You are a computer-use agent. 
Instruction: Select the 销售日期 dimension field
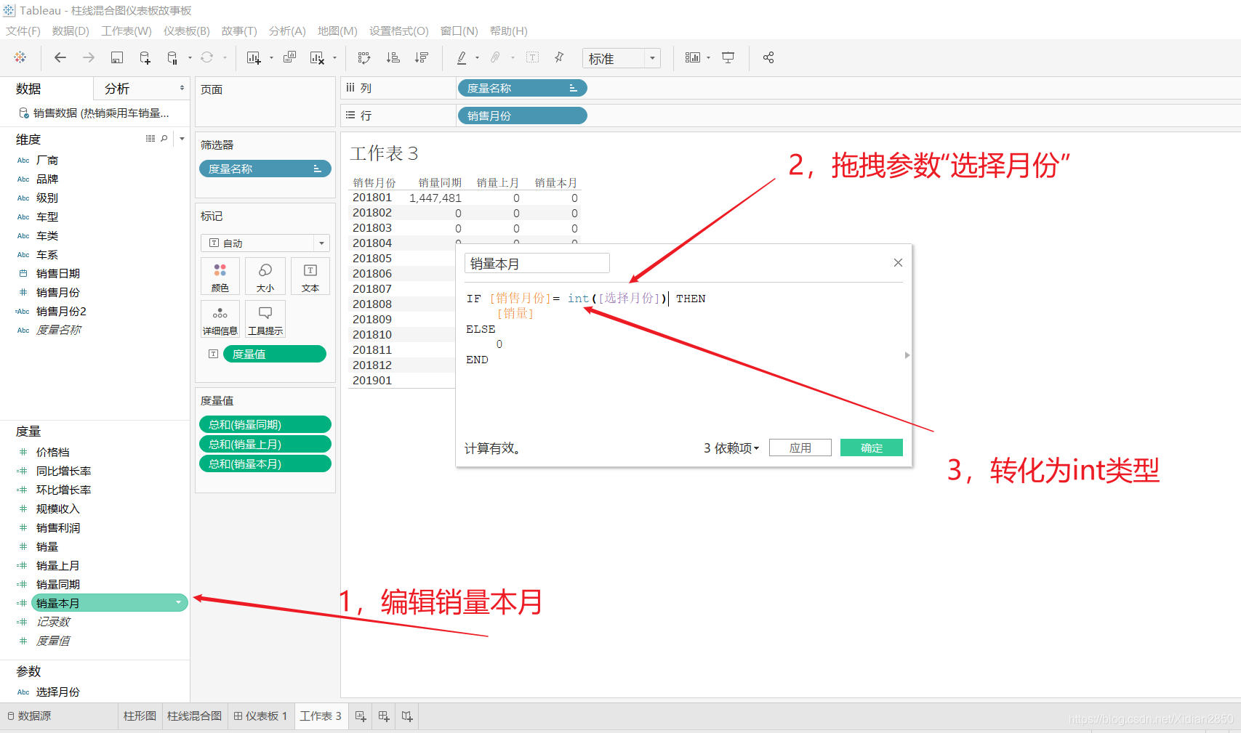click(x=58, y=274)
